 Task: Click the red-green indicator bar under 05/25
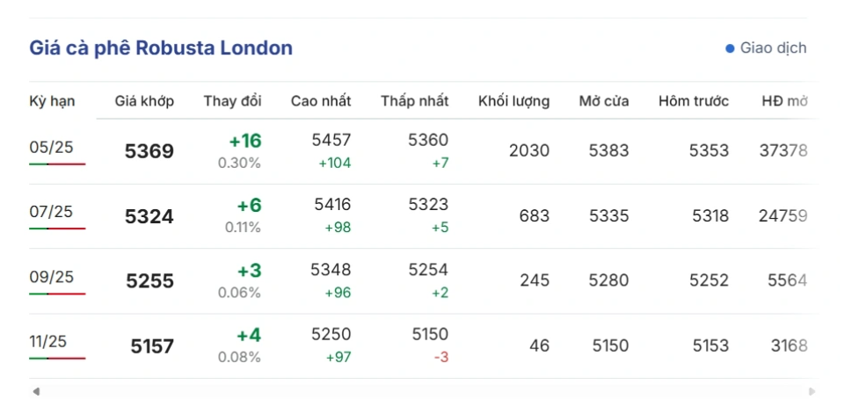click(57, 164)
